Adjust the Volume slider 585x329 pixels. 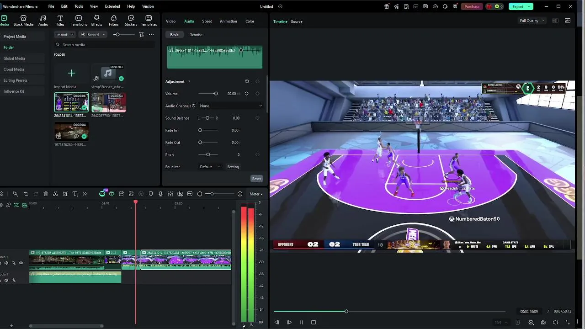208,94
